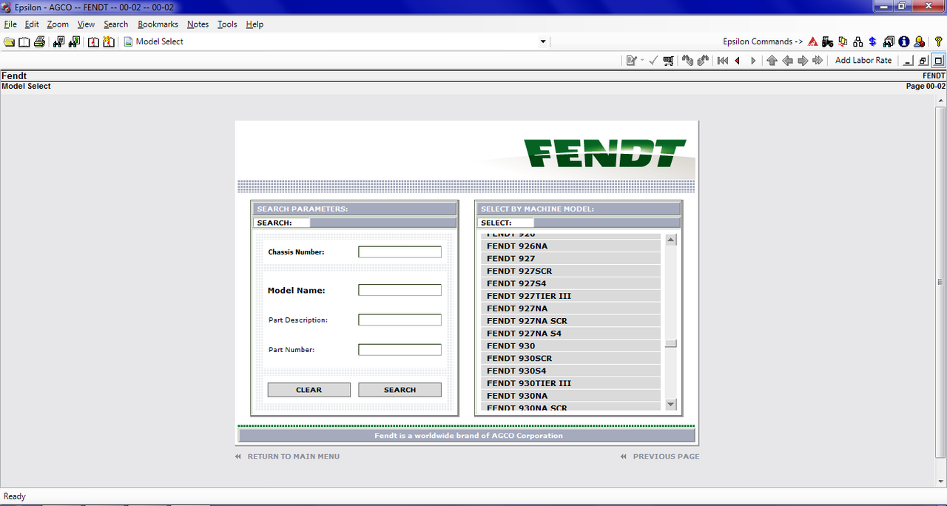
Task: Focus the Chassis Number input field
Action: pyautogui.click(x=400, y=252)
